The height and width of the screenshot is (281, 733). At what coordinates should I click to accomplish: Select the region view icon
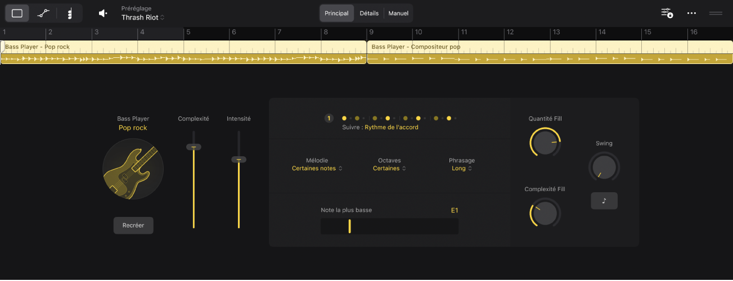[17, 13]
